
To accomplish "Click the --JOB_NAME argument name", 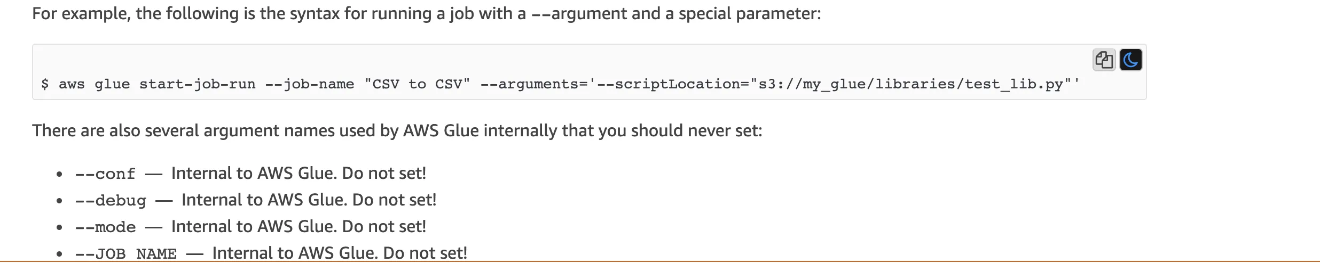I will pyautogui.click(x=126, y=254).
